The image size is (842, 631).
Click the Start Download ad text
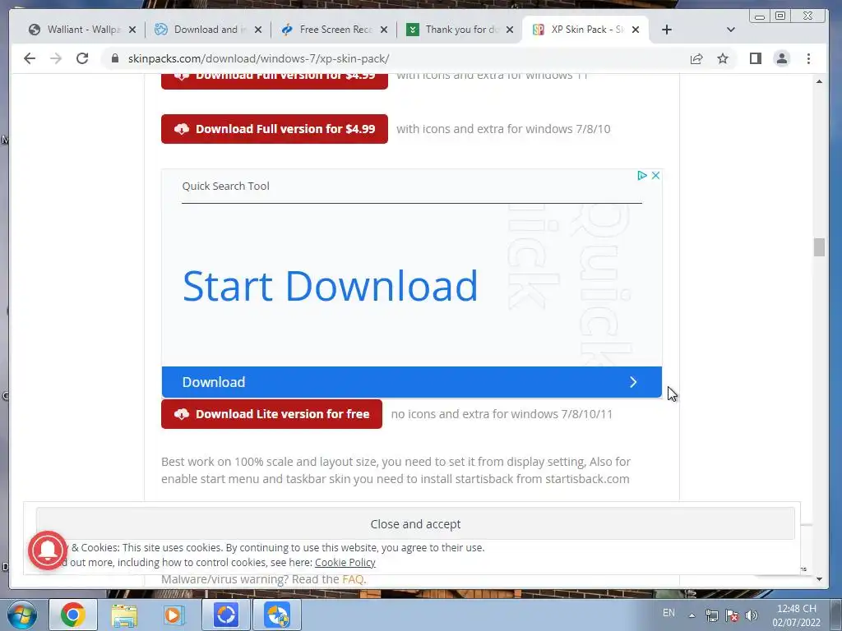pos(330,286)
